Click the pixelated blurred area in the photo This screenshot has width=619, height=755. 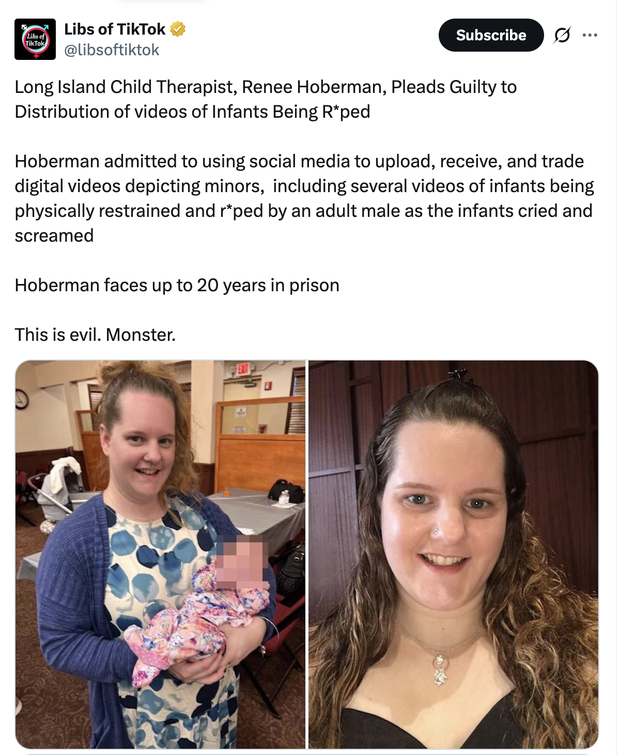242,562
